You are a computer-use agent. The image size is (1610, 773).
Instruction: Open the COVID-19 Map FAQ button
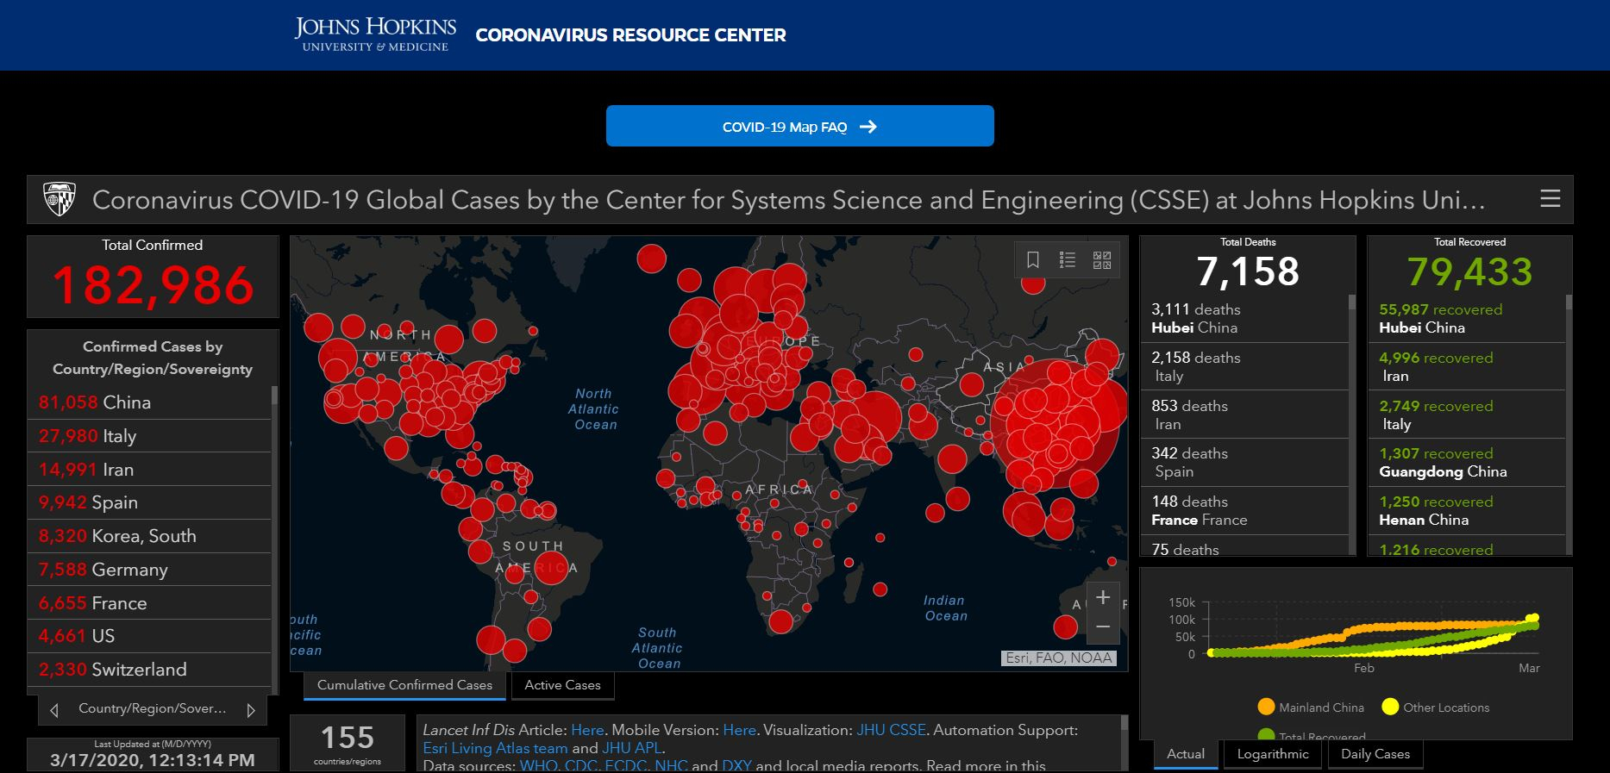point(799,127)
